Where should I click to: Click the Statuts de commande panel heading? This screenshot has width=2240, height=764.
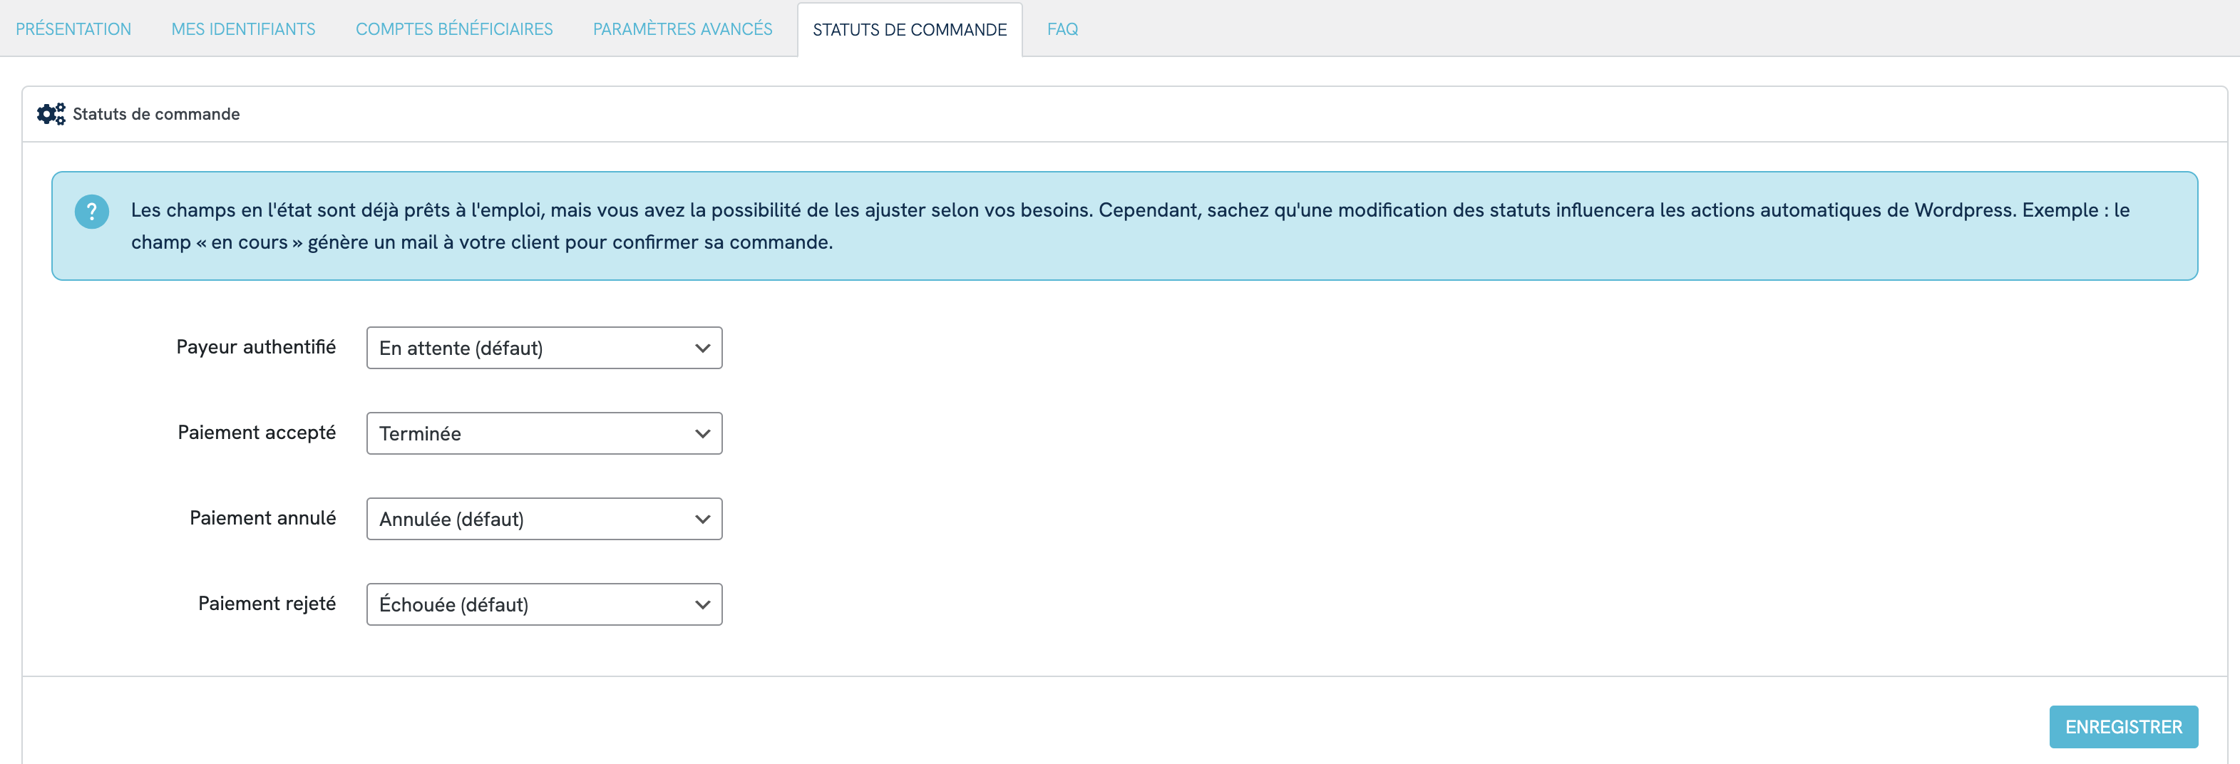pyautogui.click(x=155, y=114)
